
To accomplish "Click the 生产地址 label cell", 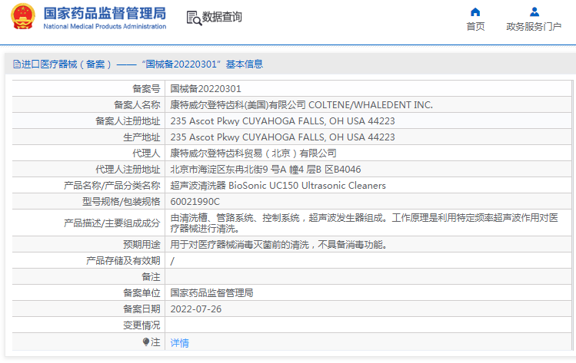I will (142, 137).
